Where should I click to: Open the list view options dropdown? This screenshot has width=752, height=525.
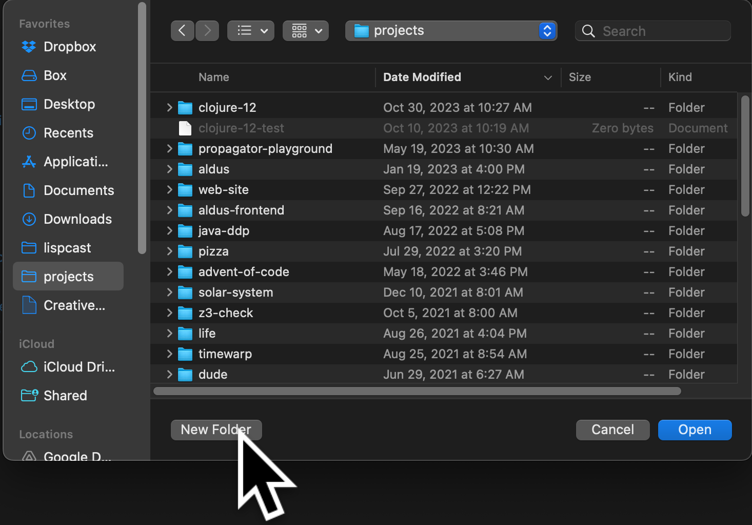coord(251,30)
